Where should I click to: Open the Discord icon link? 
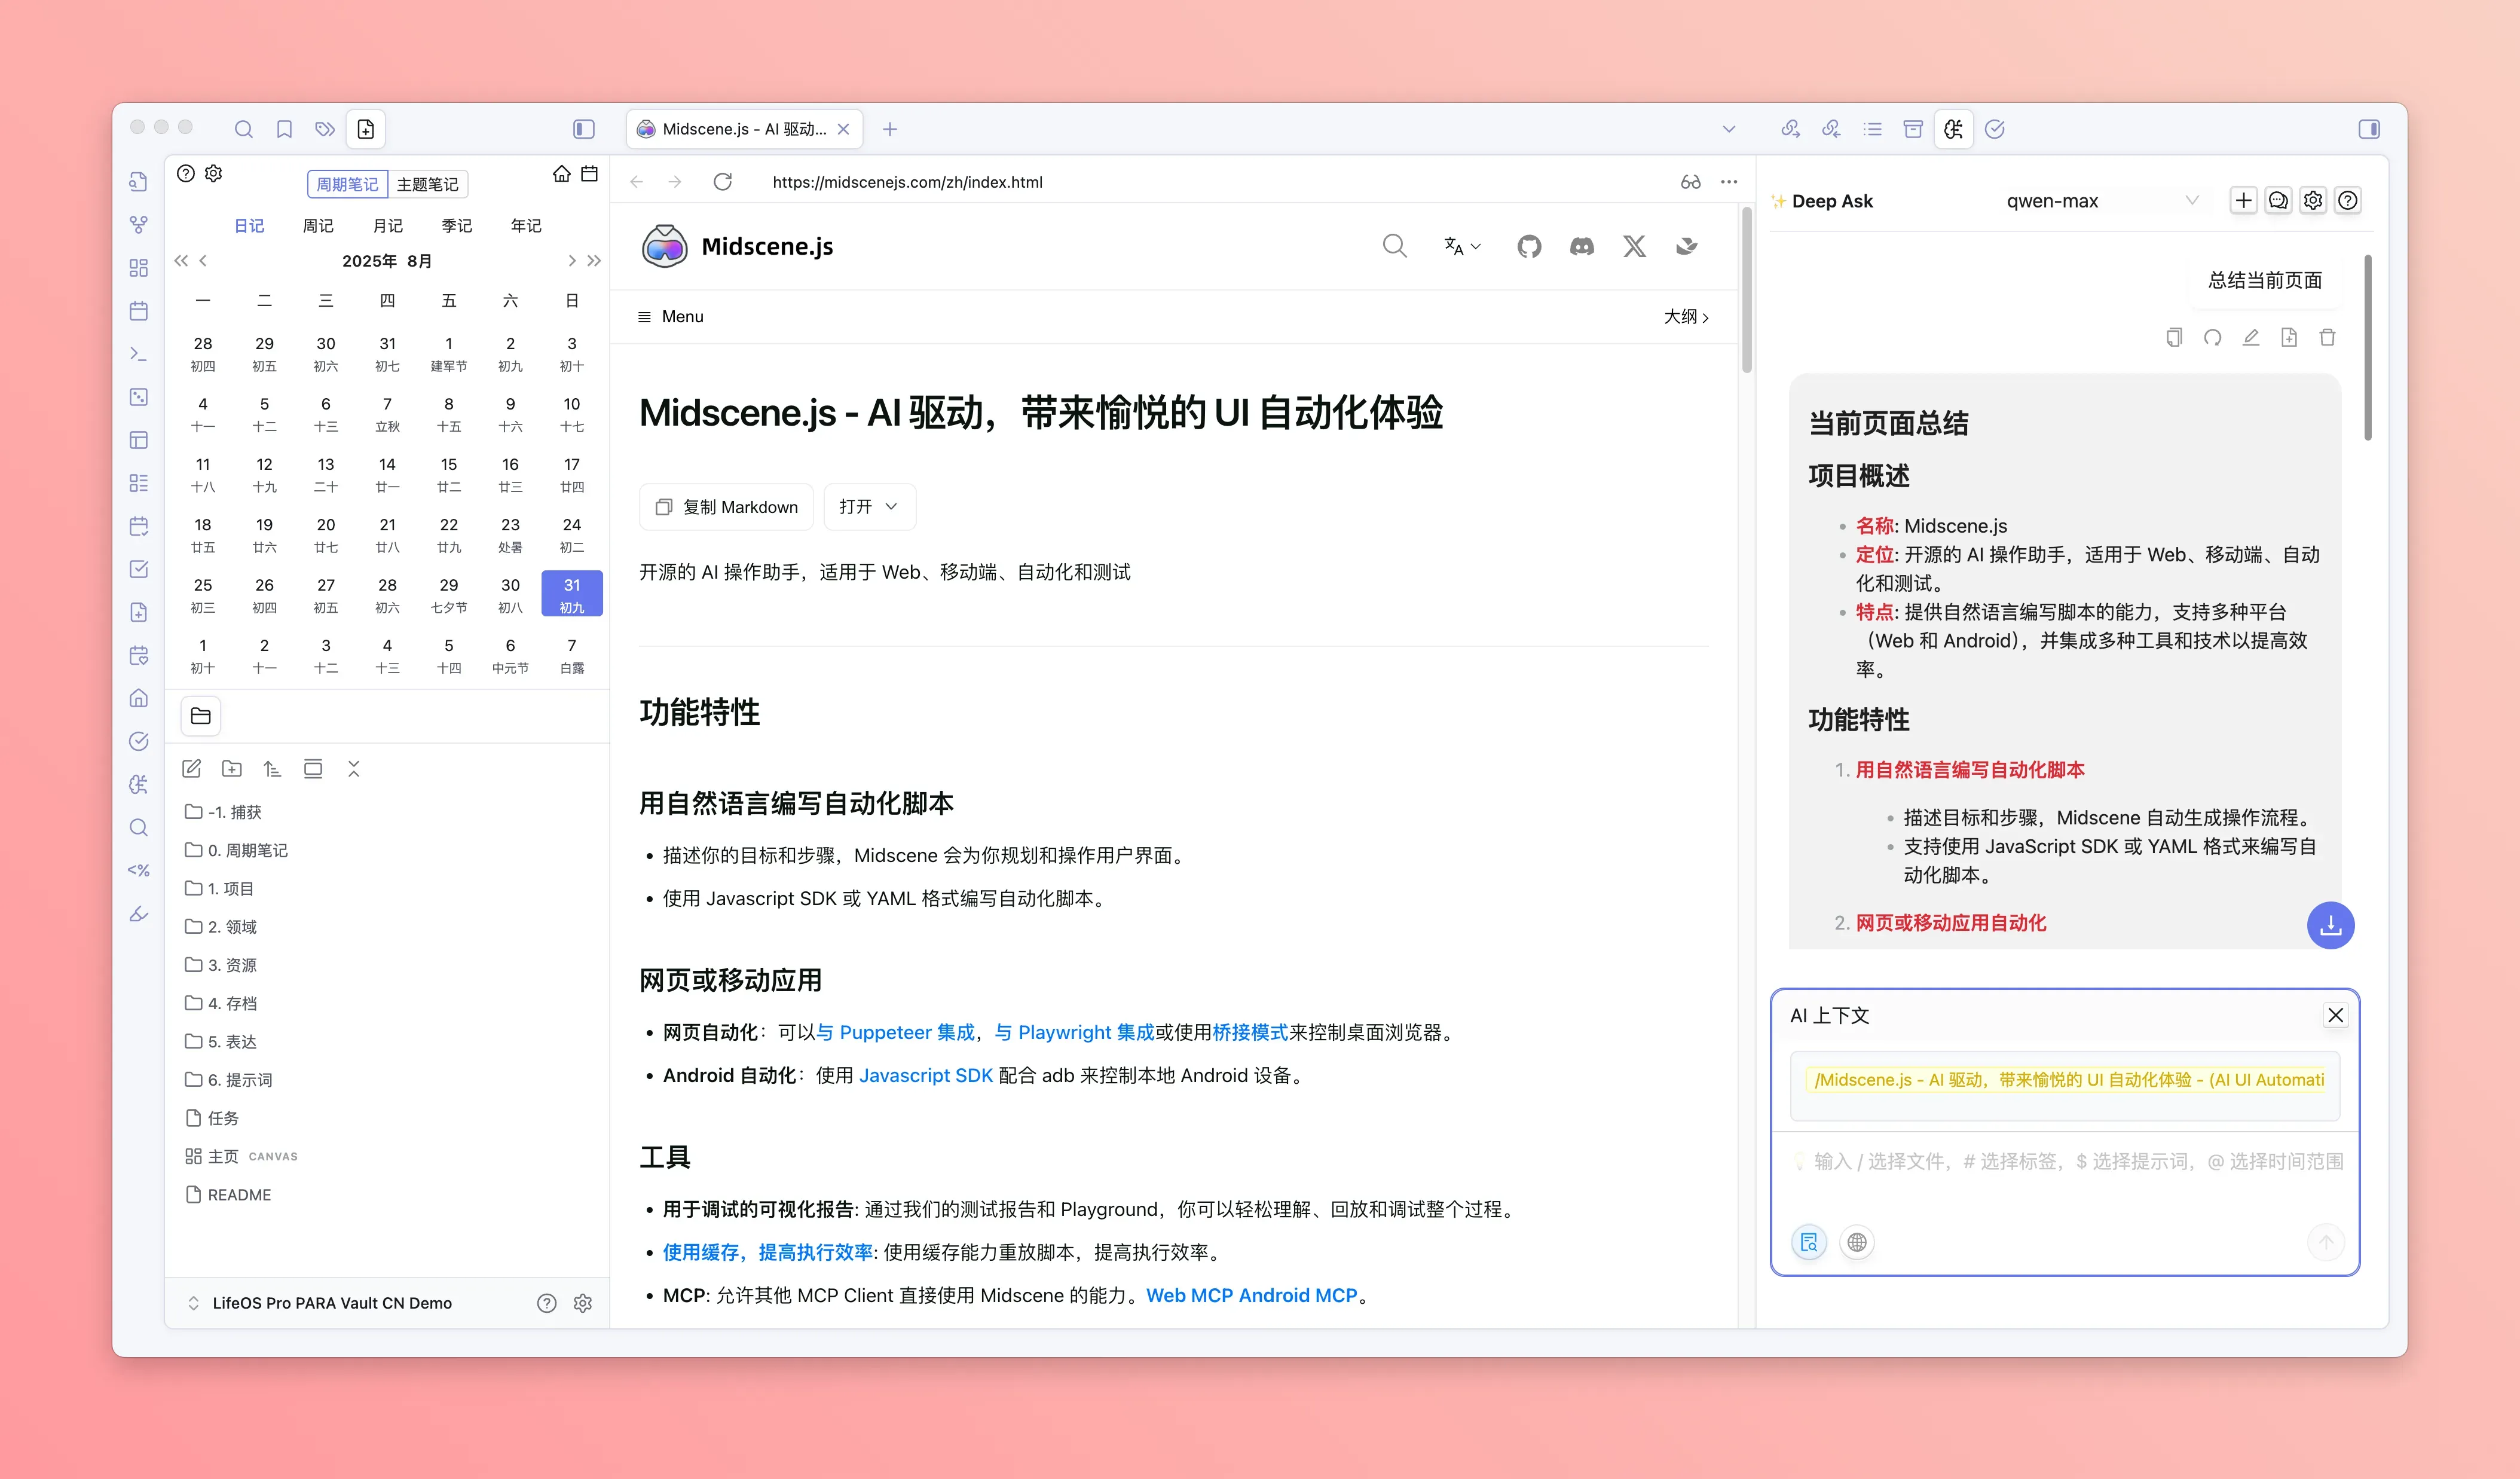(x=1581, y=246)
